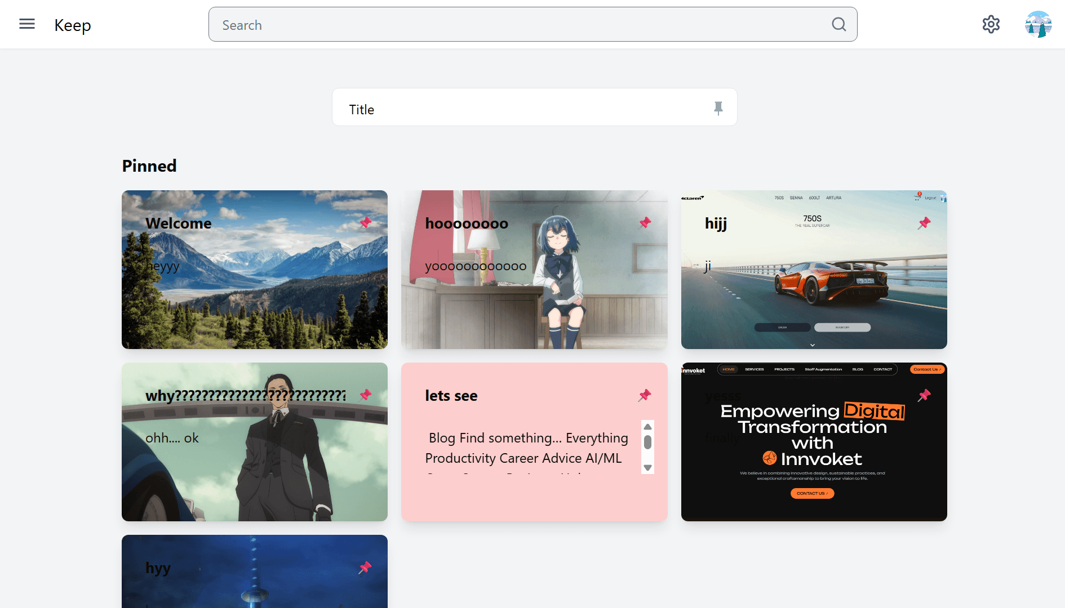Screen dimensions: 1065x608
Task: Open the hijj note title
Action: 716,223
